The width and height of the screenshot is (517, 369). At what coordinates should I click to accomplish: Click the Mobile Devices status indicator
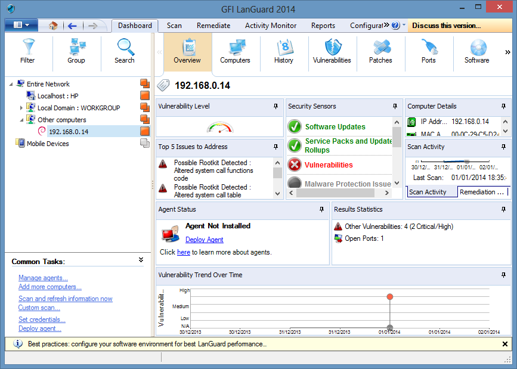(145, 144)
